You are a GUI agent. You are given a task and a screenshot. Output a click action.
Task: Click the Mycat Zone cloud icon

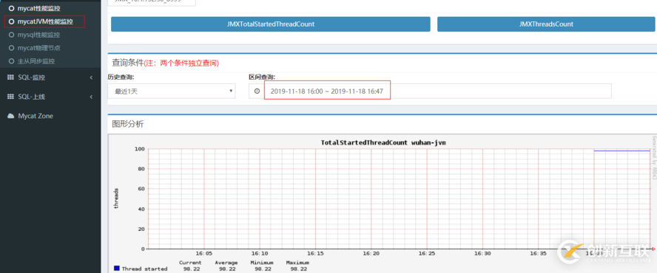[x=11, y=116]
